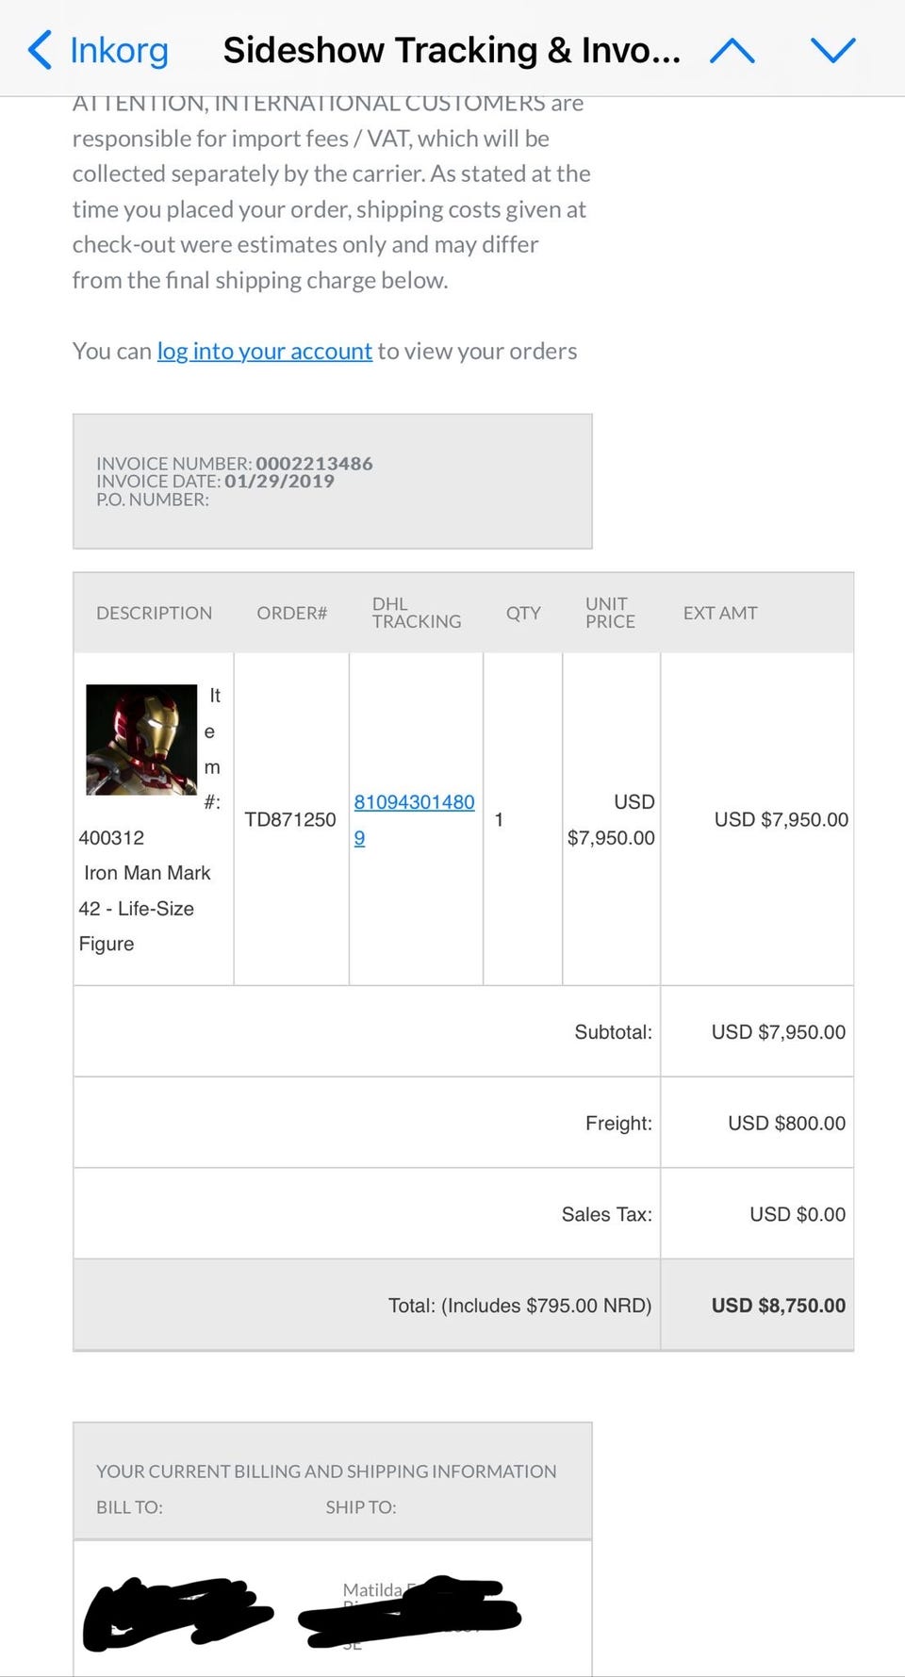Tap the Iron Man figure thumbnail

tap(141, 740)
